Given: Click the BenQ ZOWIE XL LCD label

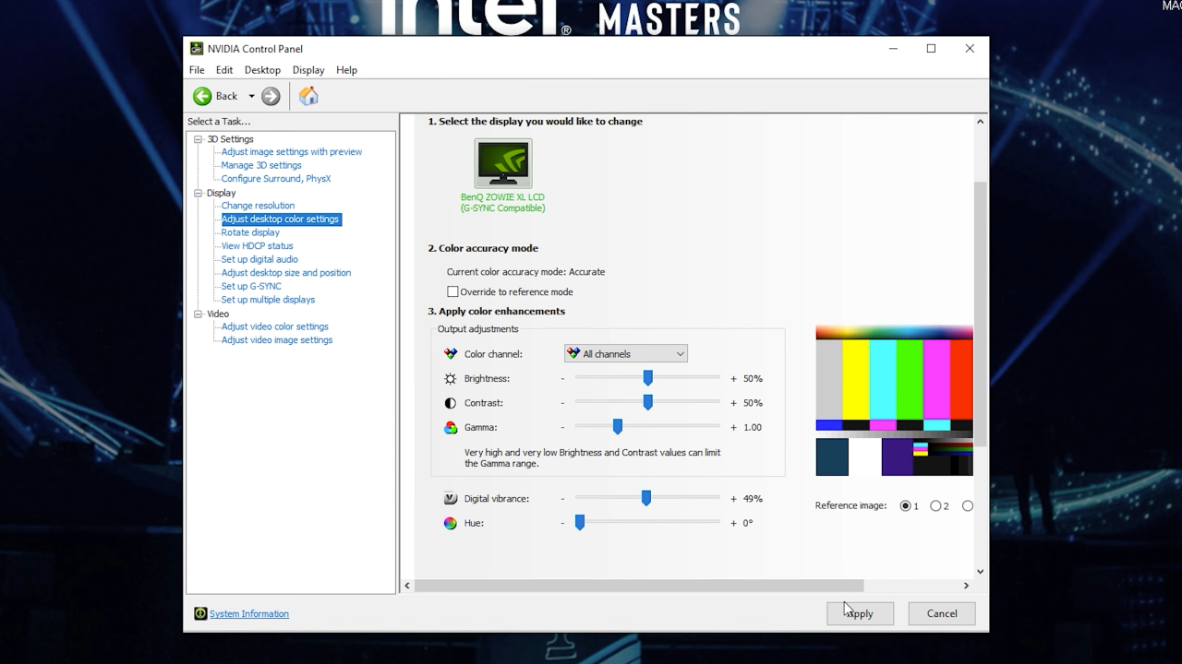Looking at the screenshot, I should point(503,203).
